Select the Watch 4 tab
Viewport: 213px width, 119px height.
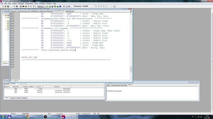25,98
